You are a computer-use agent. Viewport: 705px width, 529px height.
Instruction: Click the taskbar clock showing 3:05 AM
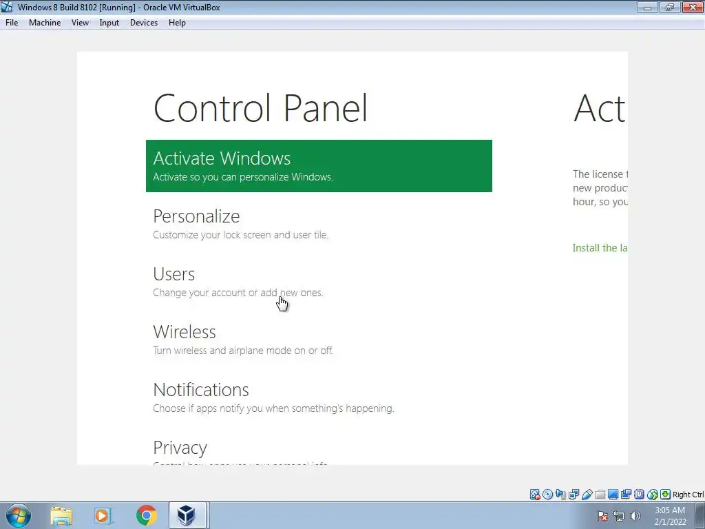tap(670, 516)
